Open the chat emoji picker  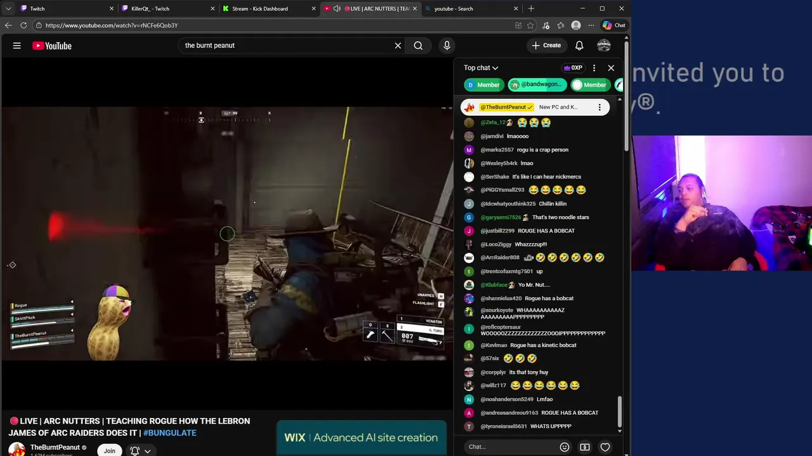pos(565,447)
